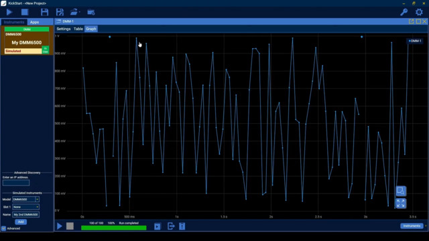Fit graph with expand arrows icon
429x241 pixels.
click(x=401, y=204)
